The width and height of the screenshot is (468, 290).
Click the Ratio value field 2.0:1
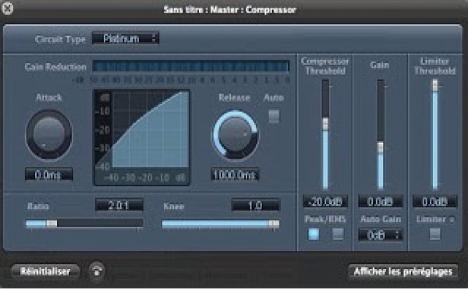(119, 205)
